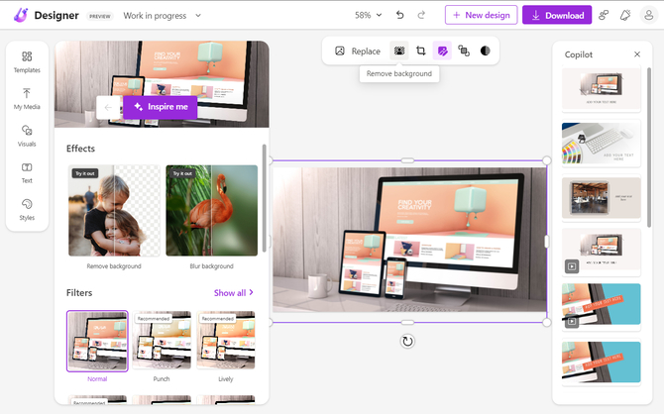Click the Copilot panel title
The width and height of the screenshot is (664, 414).
[579, 54]
